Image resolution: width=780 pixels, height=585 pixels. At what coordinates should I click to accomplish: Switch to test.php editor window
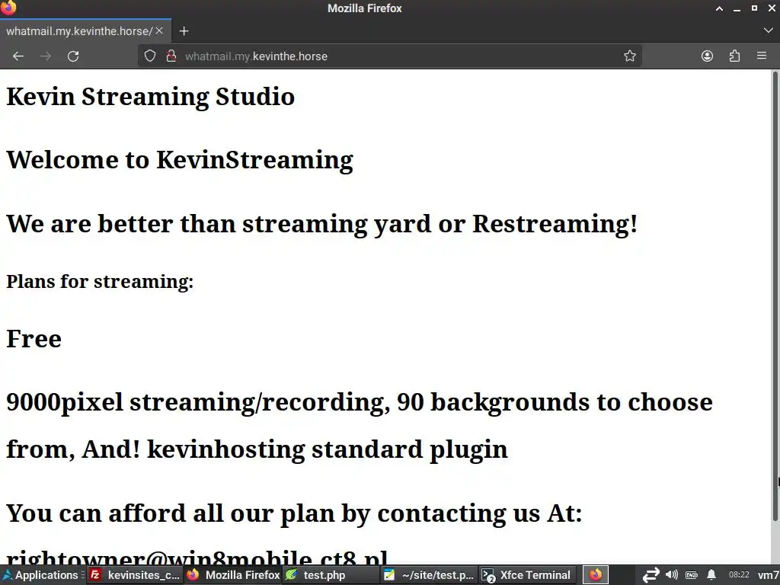(x=331, y=575)
